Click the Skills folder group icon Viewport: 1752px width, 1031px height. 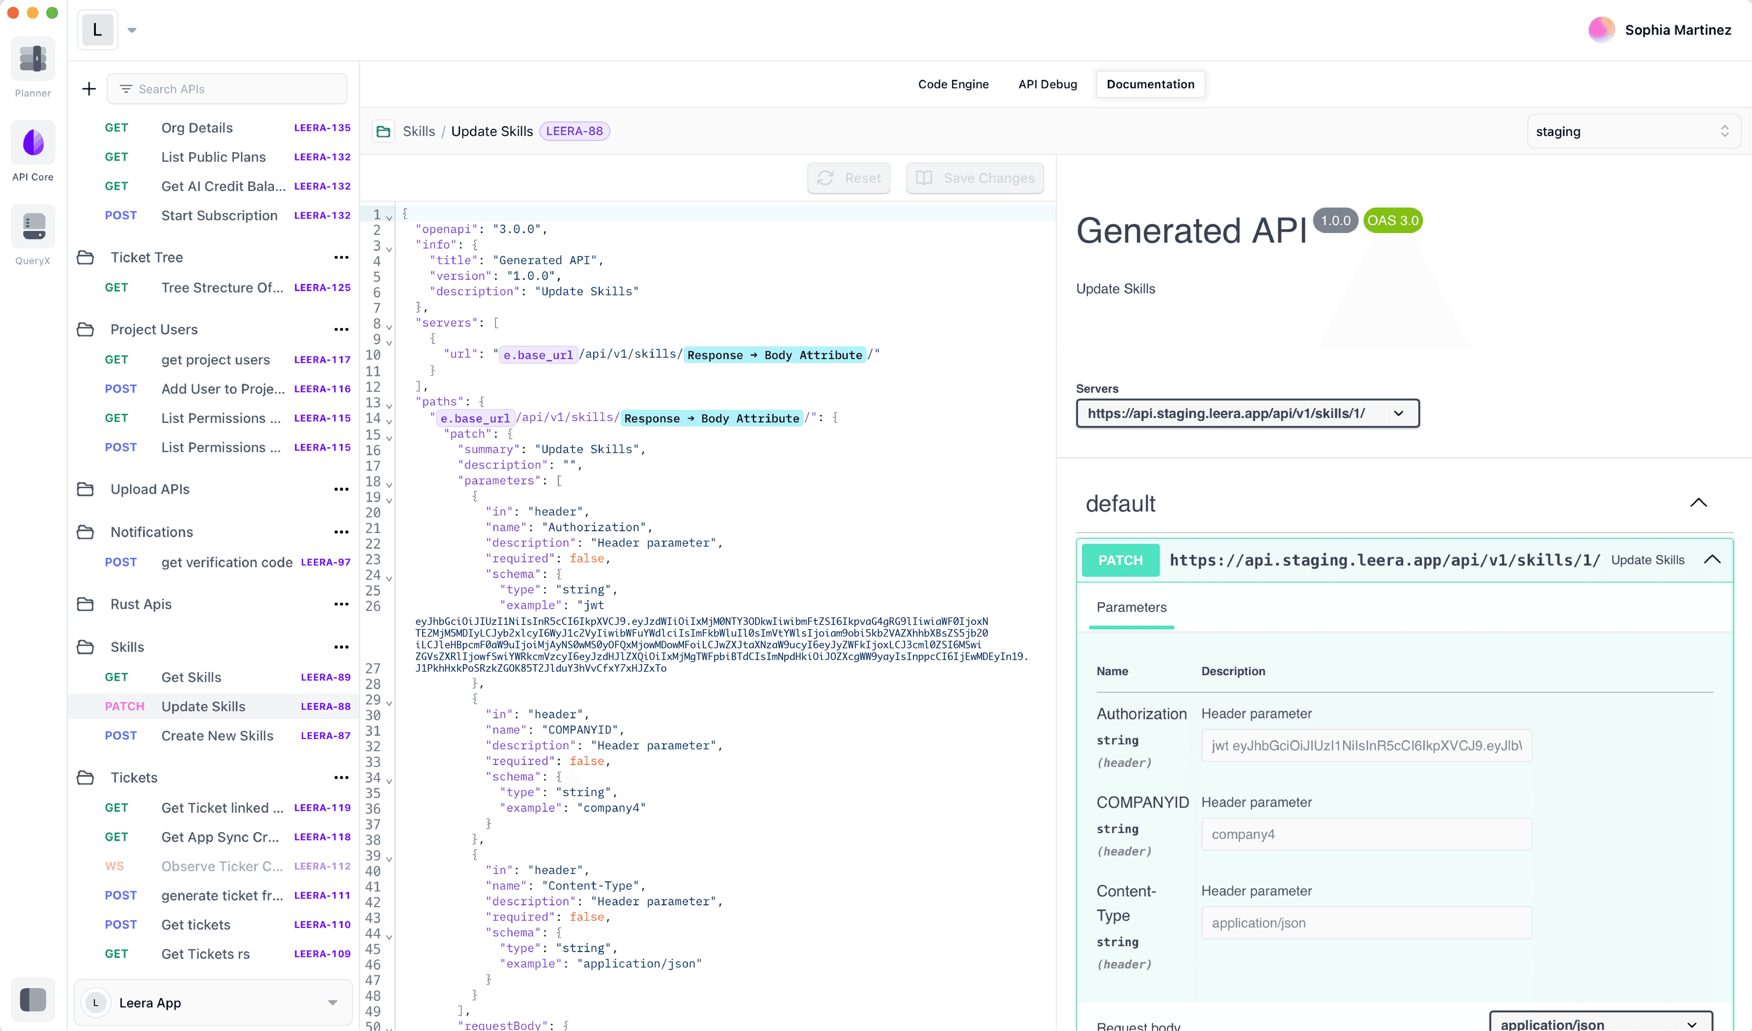(83, 647)
